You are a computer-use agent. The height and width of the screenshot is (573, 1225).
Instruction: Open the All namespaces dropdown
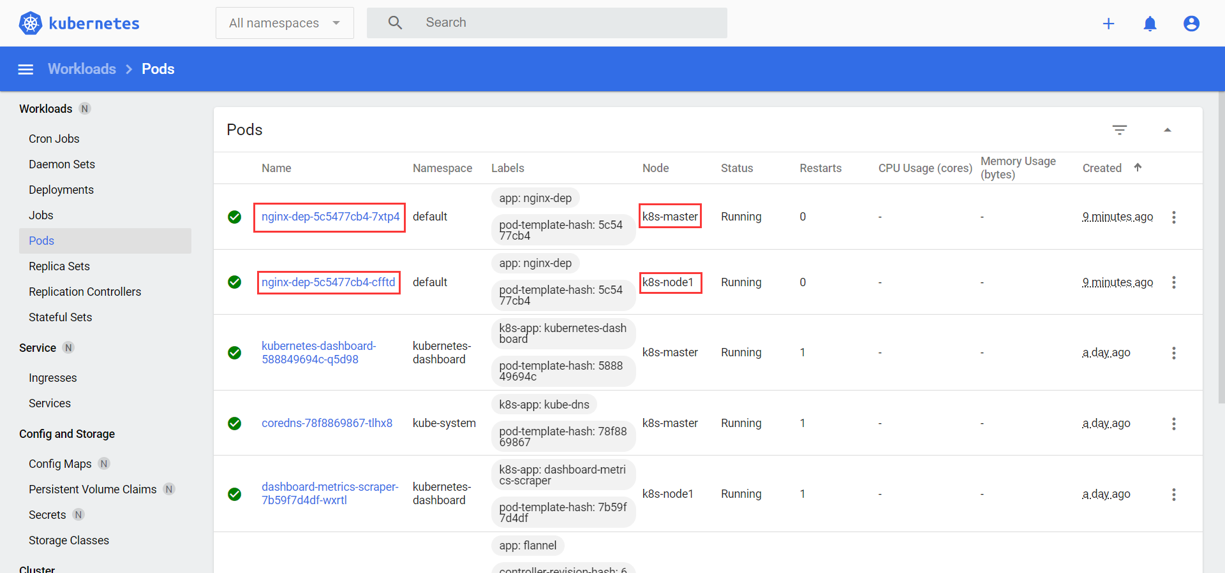[x=285, y=23]
